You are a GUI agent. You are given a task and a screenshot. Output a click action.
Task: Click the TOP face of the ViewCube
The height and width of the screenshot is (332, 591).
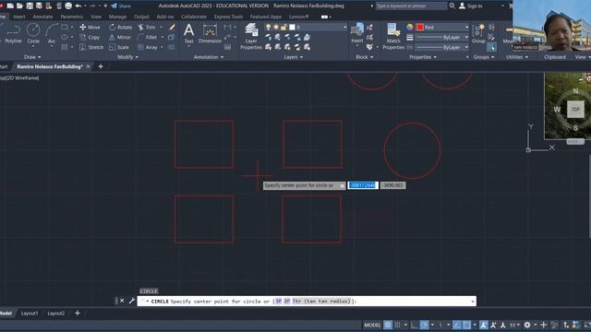click(575, 109)
